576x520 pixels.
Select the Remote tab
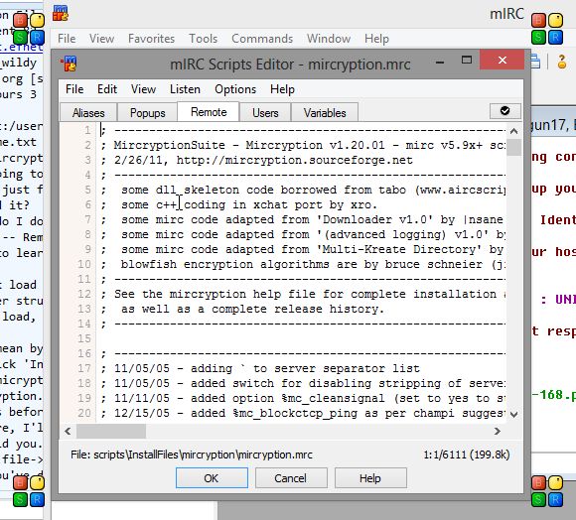[x=209, y=112]
